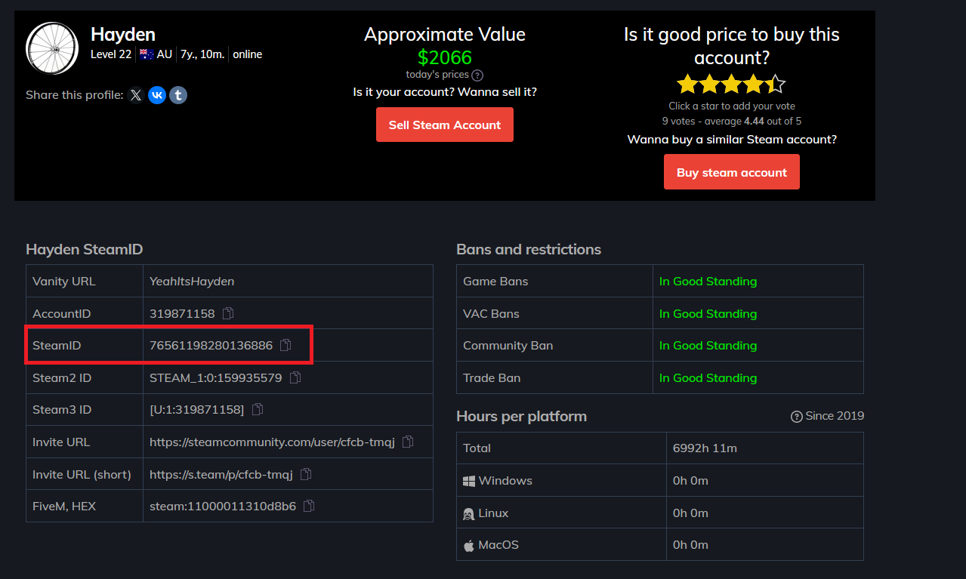Viewport: 966px width, 579px height.
Task: Click the first star to rate
Action: pos(687,84)
